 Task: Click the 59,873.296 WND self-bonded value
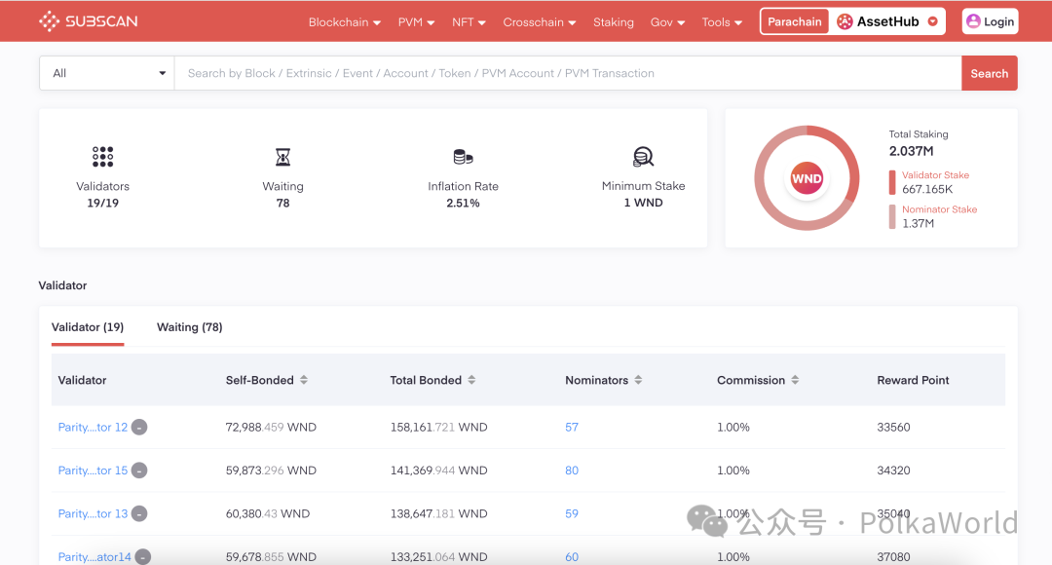click(271, 471)
